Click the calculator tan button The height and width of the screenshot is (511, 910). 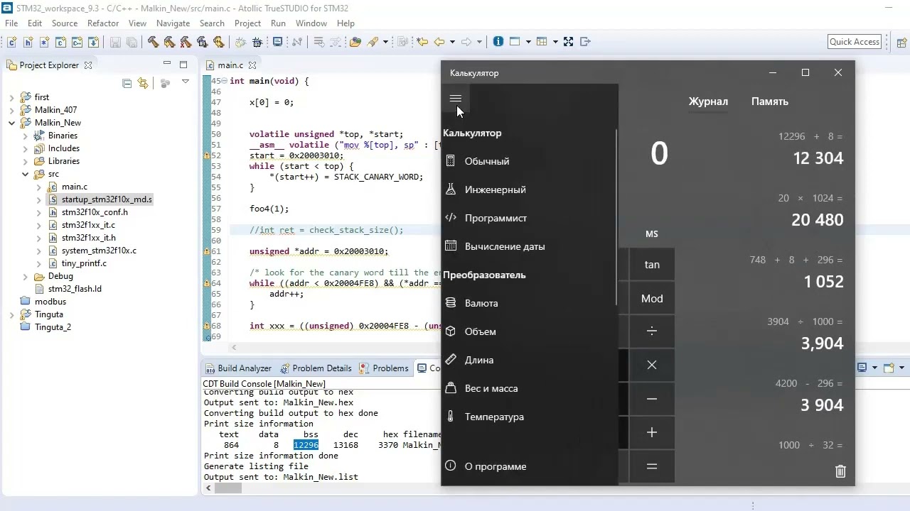click(x=652, y=265)
